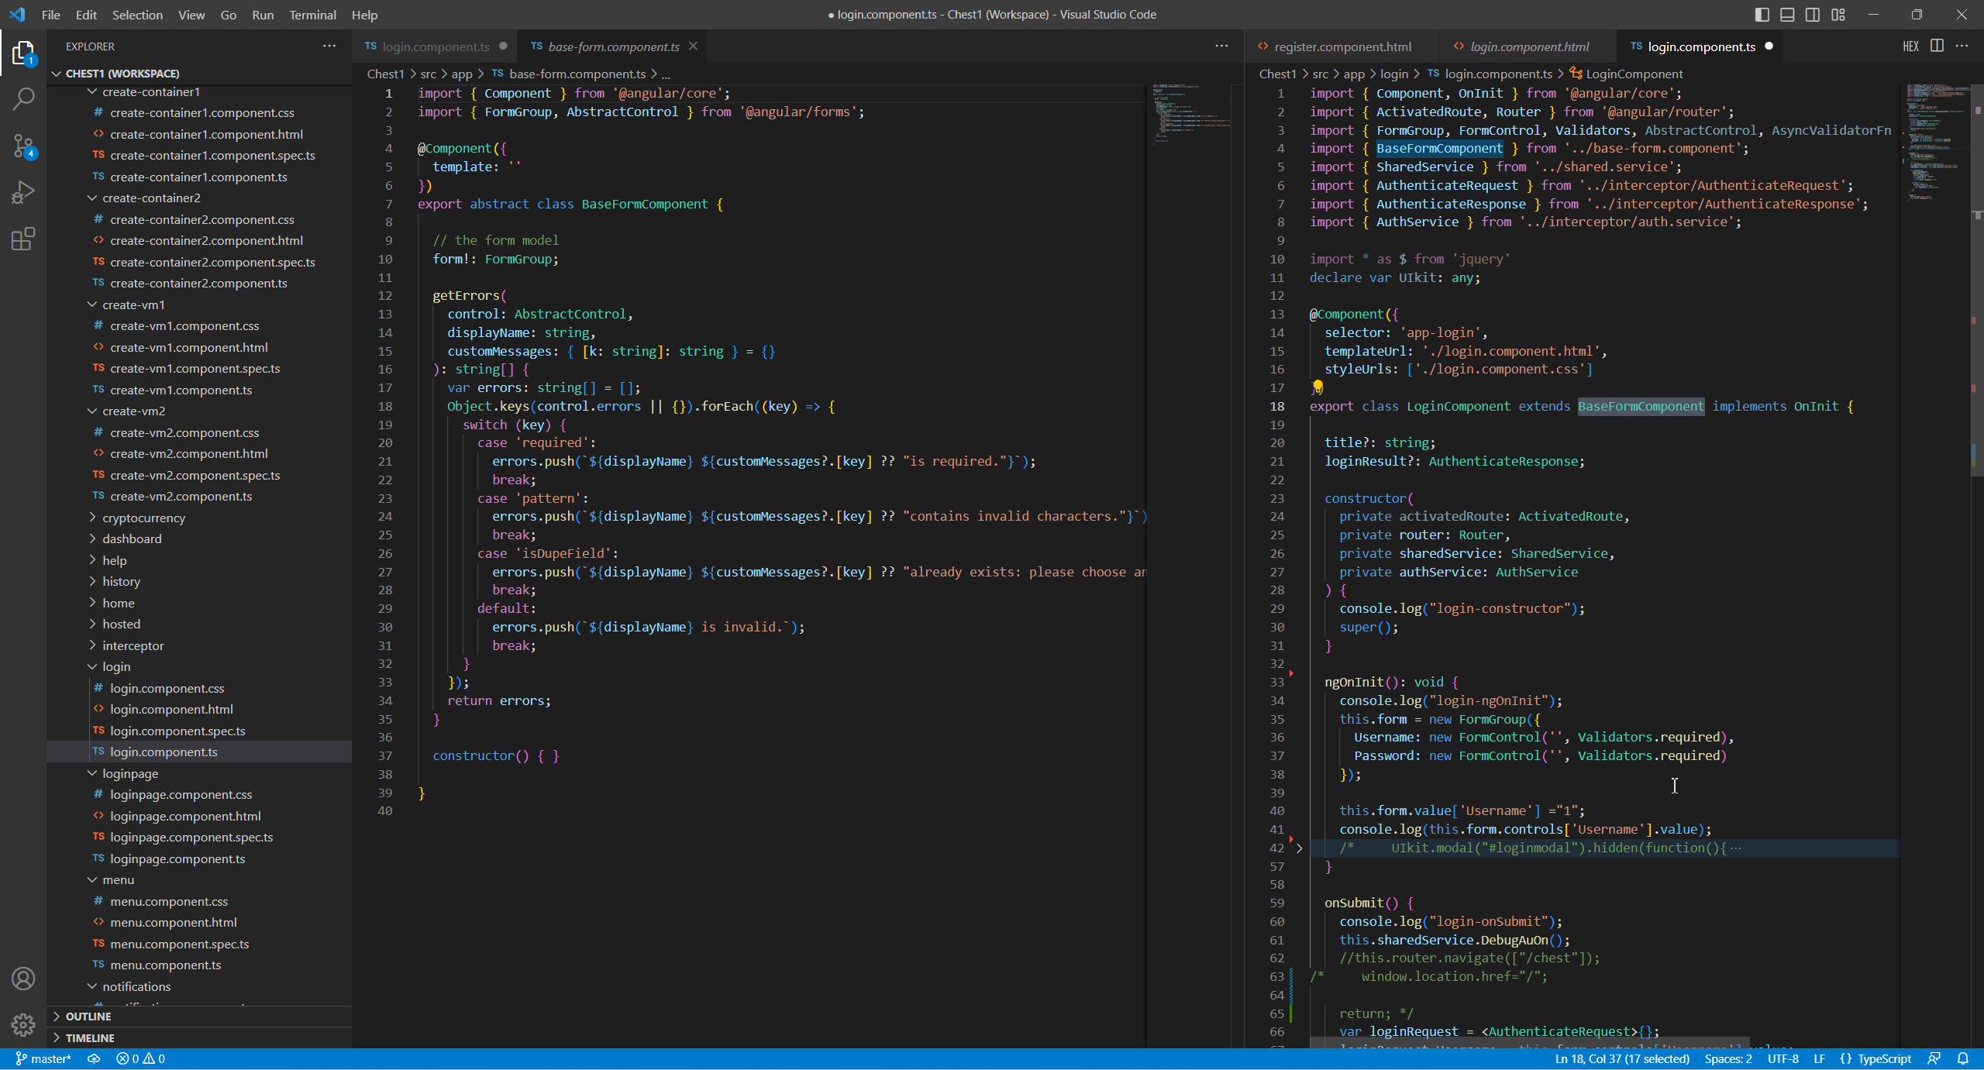Viewport: 1984px width, 1070px height.
Task: Open the Terminal menu
Action: click(x=312, y=15)
